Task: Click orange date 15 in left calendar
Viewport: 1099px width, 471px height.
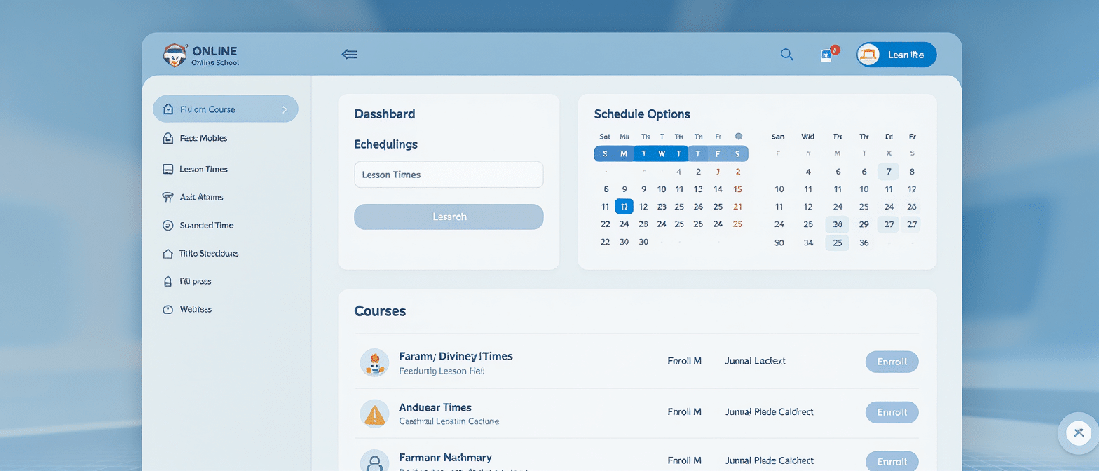Action: [x=737, y=189]
